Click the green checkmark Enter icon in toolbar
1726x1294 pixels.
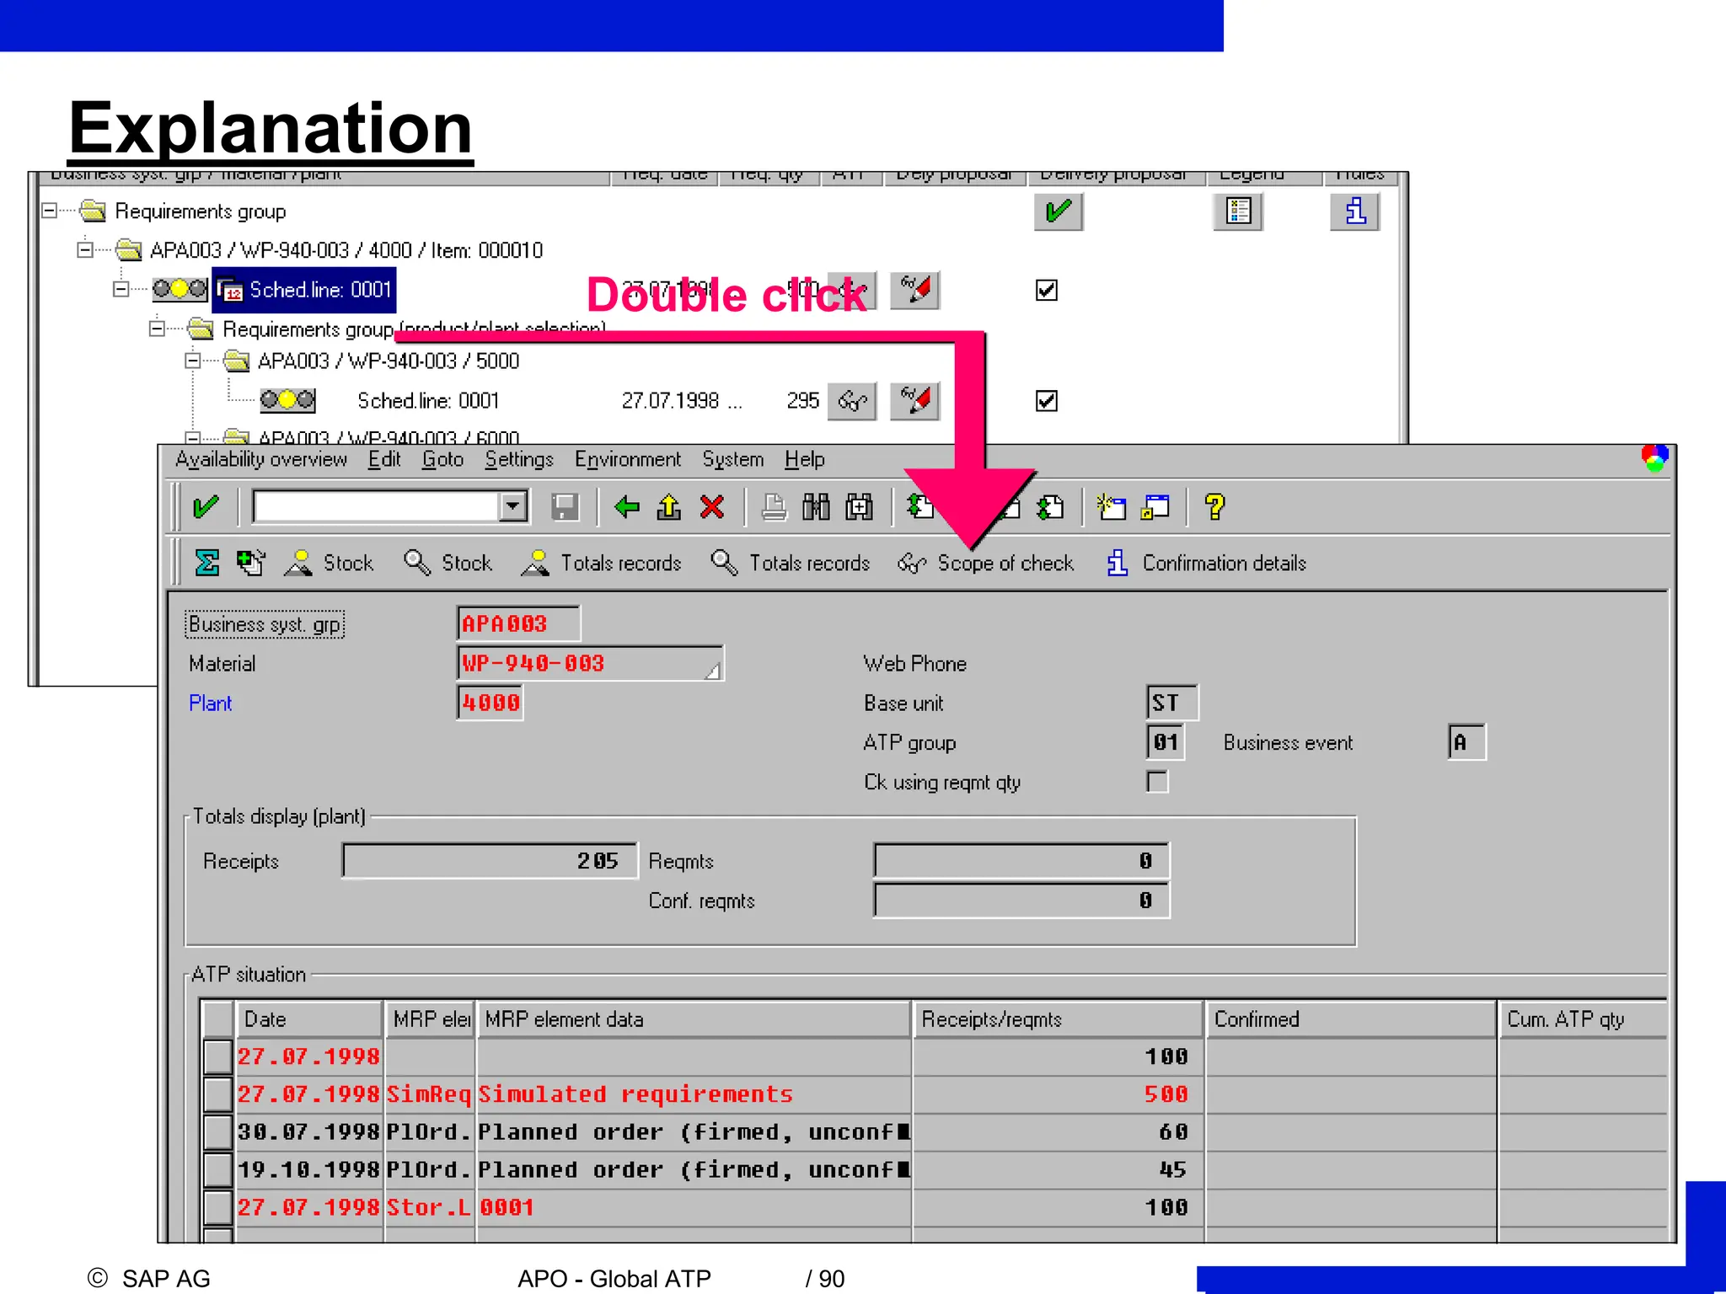point(206,507)
